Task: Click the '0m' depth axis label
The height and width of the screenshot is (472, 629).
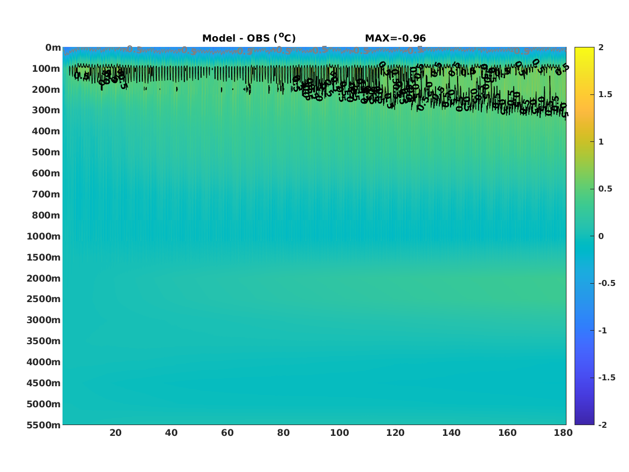Action: [x=53, y=48]
